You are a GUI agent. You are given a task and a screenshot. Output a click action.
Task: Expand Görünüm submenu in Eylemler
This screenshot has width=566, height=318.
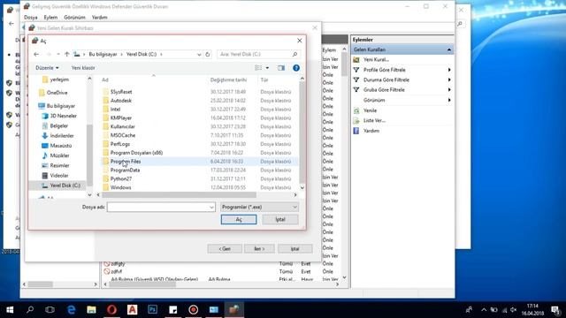pyautogui.click(x=449, y=100)
